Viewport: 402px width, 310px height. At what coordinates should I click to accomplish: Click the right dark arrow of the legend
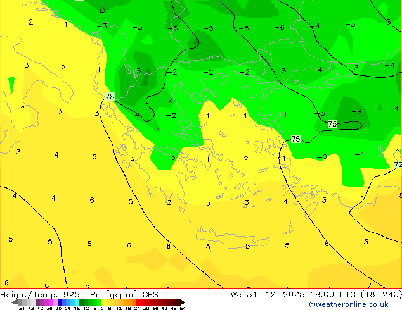[x=183, y=302]
